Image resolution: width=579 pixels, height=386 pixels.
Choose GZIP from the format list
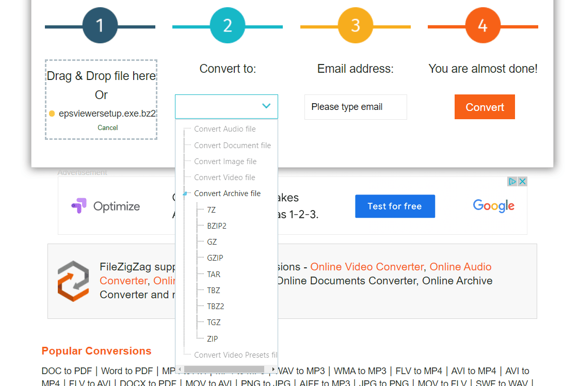pos(215,258)
